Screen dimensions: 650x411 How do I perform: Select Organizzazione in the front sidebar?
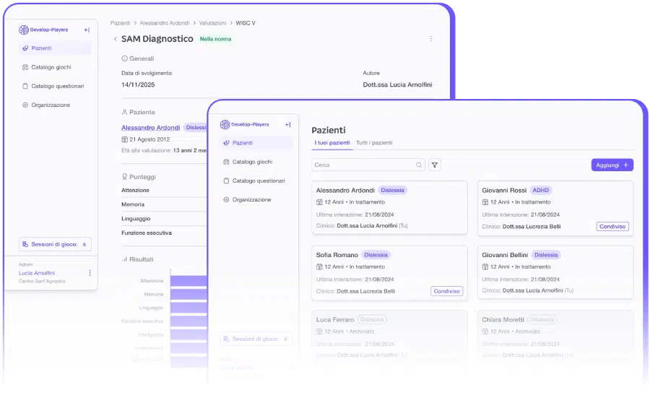[251, 199]
